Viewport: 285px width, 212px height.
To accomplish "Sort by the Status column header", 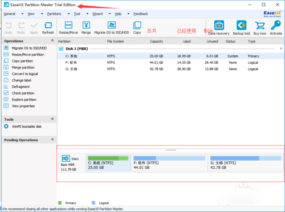I will coord(233,42).
